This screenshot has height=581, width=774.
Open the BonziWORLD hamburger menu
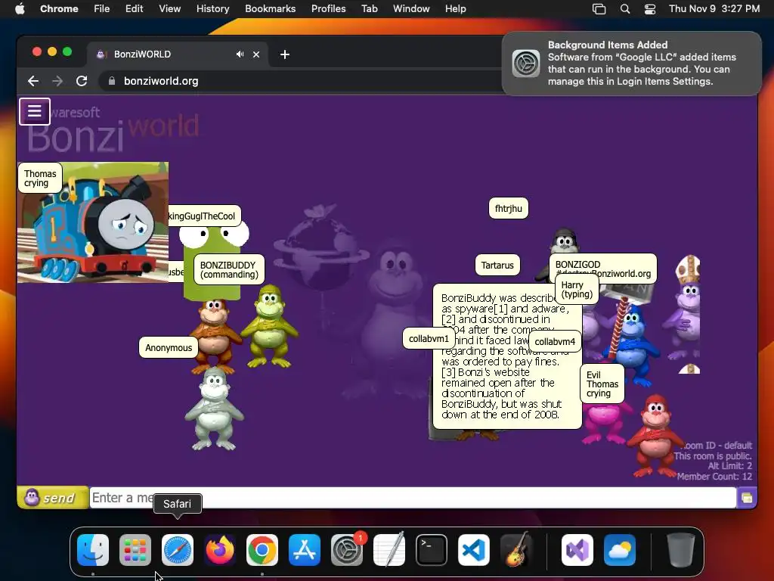pos(35,111)
